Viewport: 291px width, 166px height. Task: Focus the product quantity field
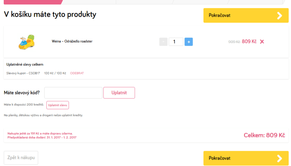174,42
